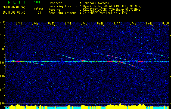This screenshot has height=109, width=171.
Task: Click the date stamp 25.10.02 07:40
Action: [x=14, y=13]
